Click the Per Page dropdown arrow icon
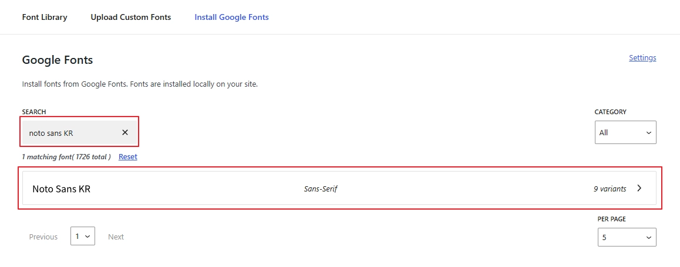The height and width of the screenshot is (267, 680). 648,237
